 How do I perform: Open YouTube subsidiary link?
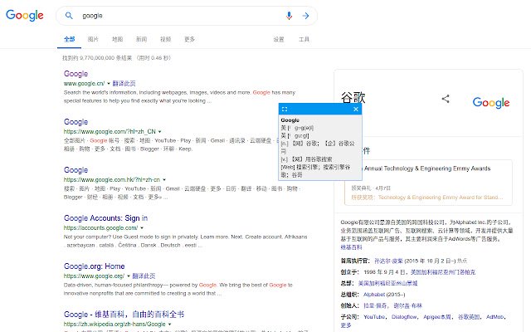[374, 317]
